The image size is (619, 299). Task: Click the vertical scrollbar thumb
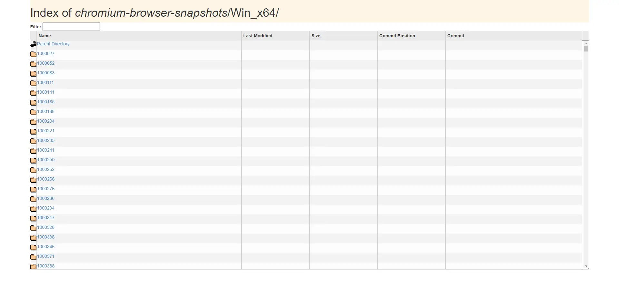coord(586,49)
